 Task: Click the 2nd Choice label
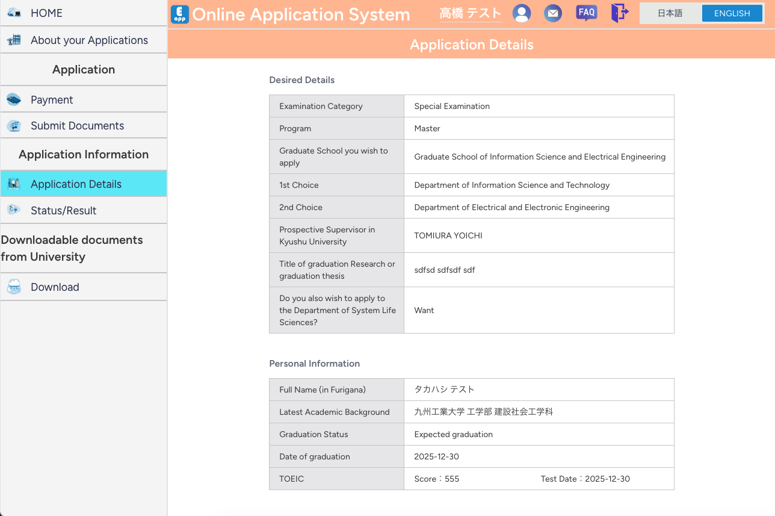tap(301, 207)
